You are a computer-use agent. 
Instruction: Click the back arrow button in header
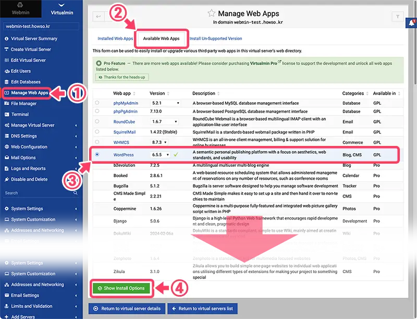[x=99, y=17]
